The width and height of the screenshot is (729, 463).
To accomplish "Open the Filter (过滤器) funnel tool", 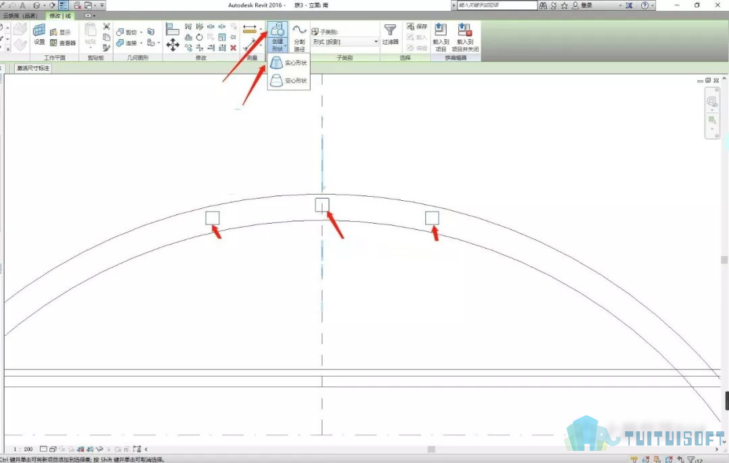I will click(390, 34).
